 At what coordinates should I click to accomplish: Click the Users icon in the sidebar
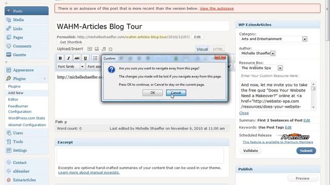[9, 133]
